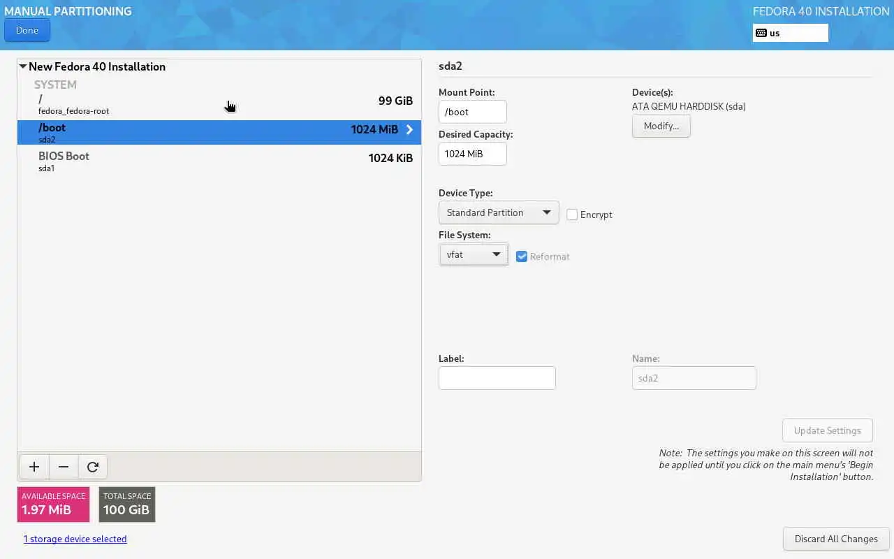
Task: Click the 1024 KiB size value
Action: (390, 158)
